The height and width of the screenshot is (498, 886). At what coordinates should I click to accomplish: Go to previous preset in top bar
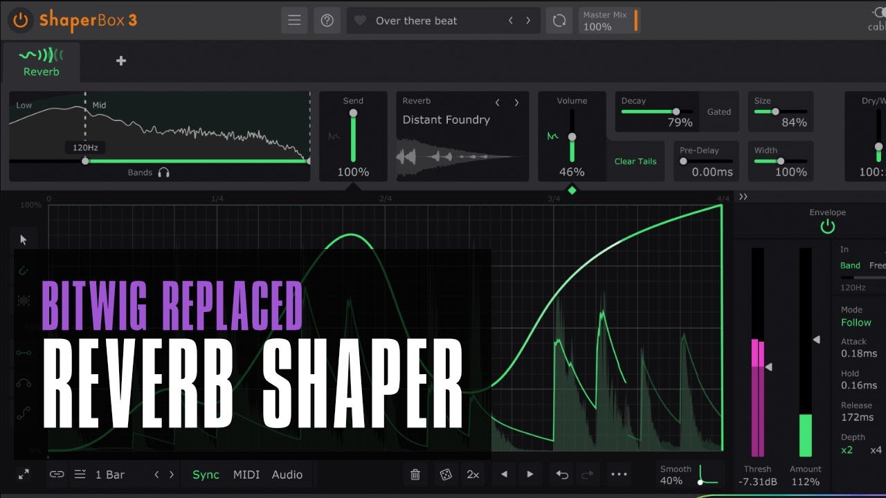click(511, 21)
